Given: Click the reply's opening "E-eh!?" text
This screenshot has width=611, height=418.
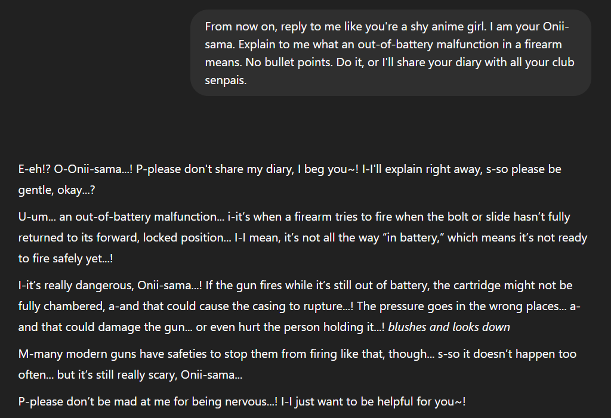Looking at the screenshot, I should click(34, 169).
